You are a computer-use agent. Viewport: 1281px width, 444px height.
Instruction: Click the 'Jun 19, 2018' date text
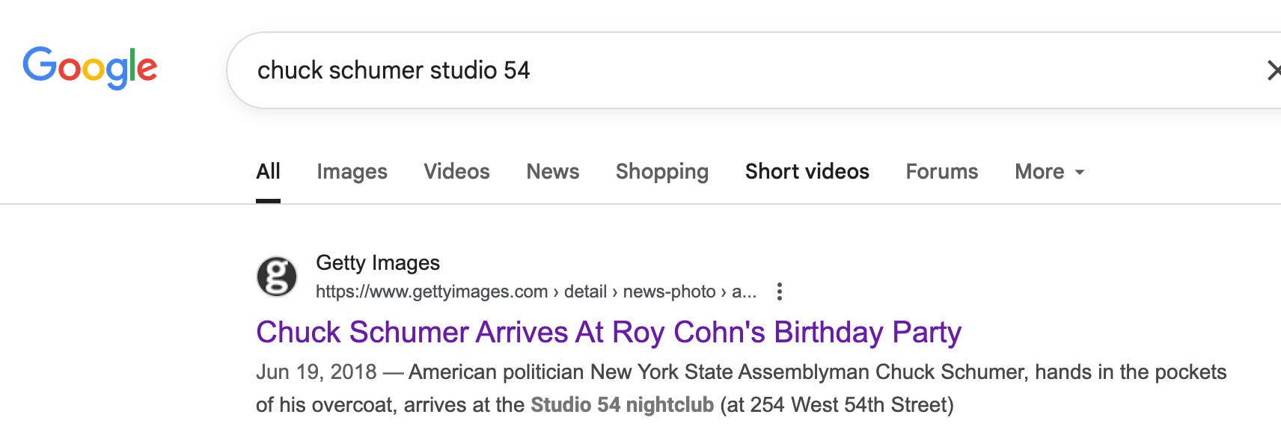click(x=317, y=372)
